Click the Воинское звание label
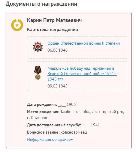136x152 pixels. (x=43, y=132)
